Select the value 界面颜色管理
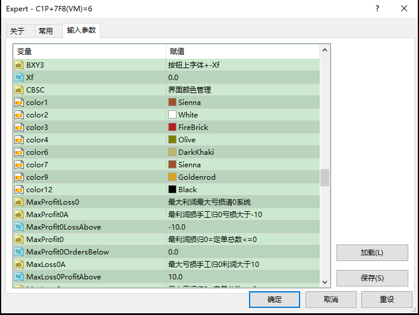Viewport: 419px width, 315px height. 190,90
